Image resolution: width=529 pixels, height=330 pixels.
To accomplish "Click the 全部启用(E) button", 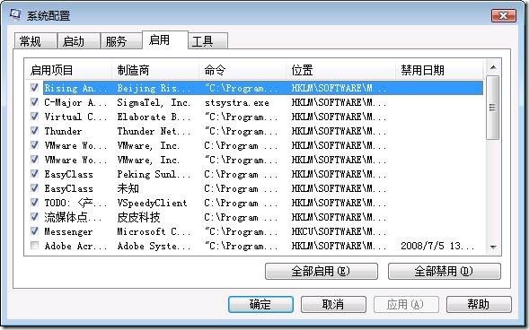I will click(322, 271).
